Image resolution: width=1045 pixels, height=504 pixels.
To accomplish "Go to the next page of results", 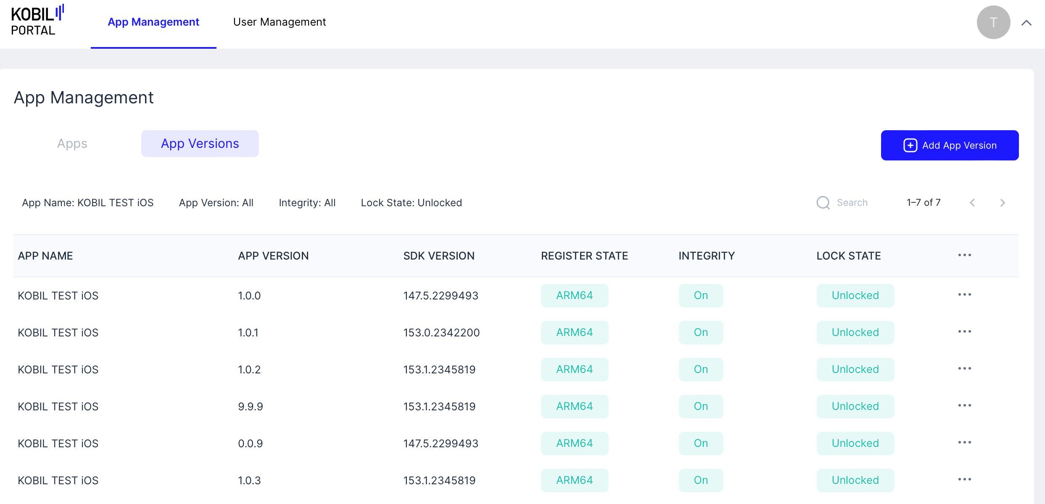I will click(1003, 203).
